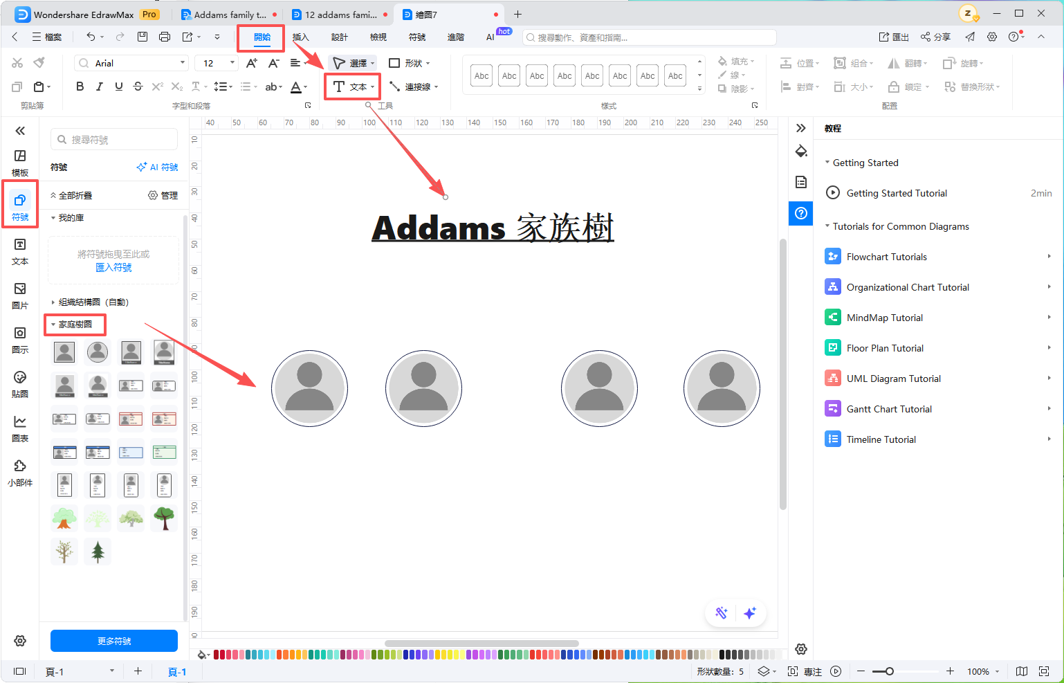This screenshot has height=683, width=1064.
Task: Open the Pictures (圖片) sidebar panel
Action: tap(20, 295)
